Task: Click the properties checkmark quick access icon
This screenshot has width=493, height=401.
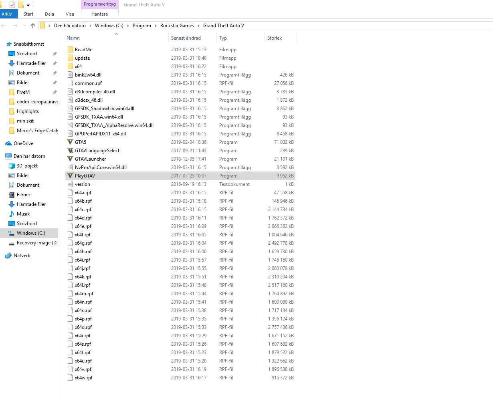Action: 12,5
